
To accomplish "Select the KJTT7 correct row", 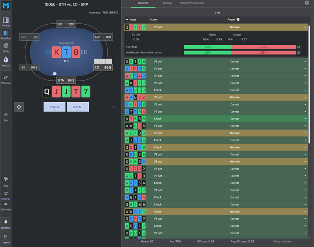I will [x=216, y=190].
